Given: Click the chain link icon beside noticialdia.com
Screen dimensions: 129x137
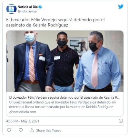Looking at the screenshot, I should (x=11, y=112).
